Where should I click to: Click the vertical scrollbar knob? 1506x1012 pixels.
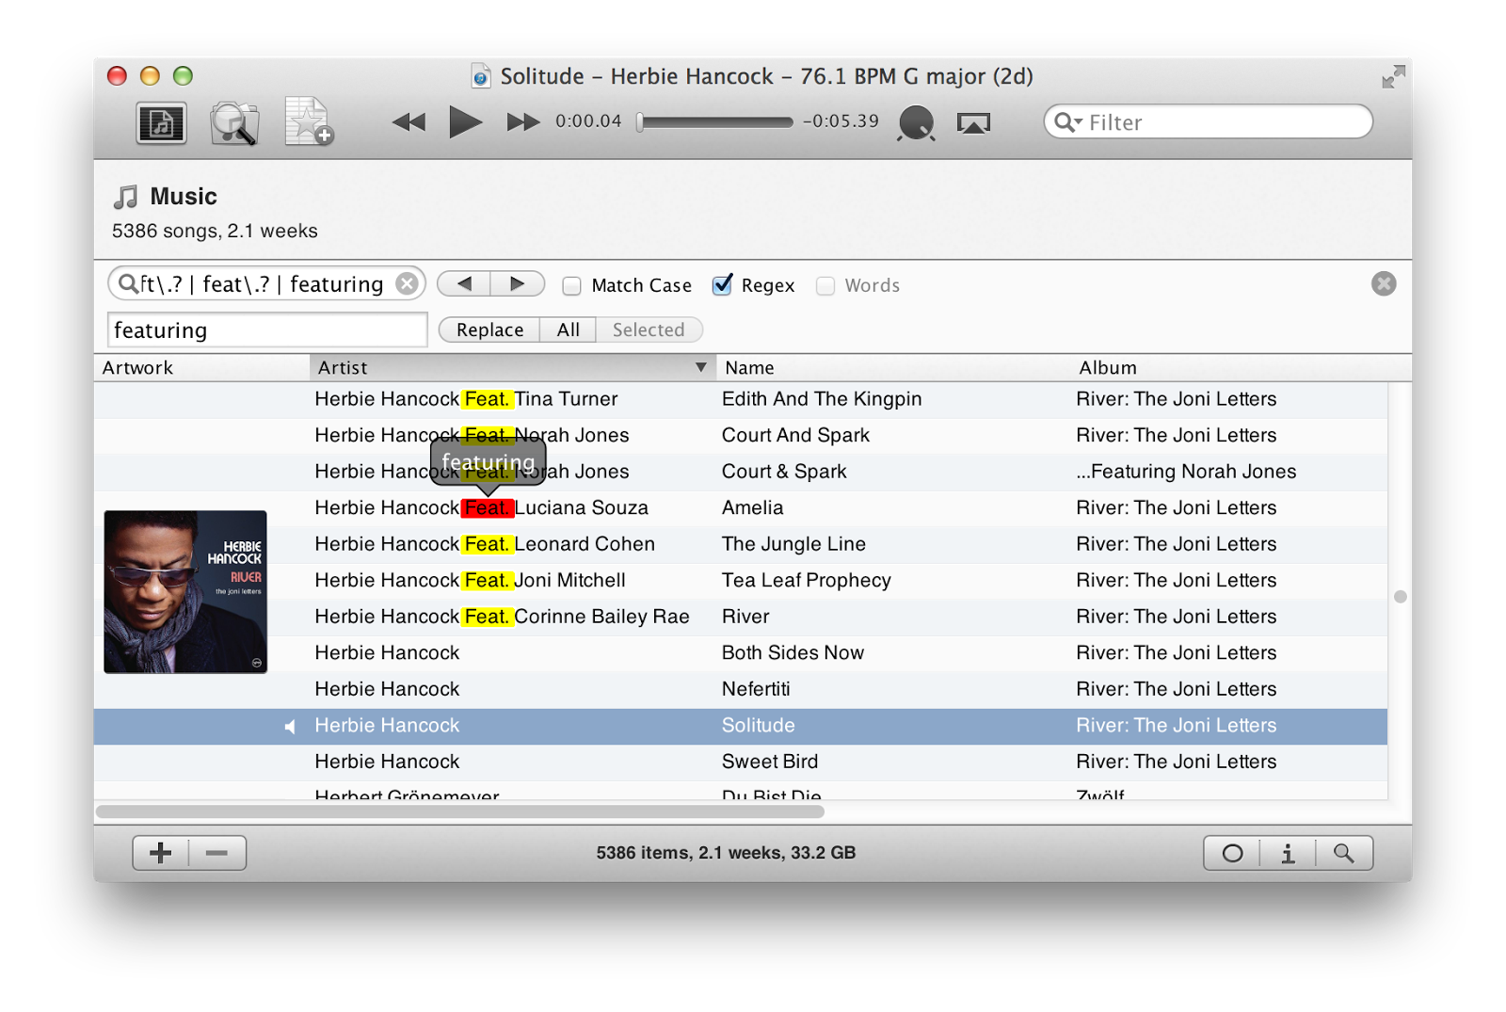point(1401,597)
